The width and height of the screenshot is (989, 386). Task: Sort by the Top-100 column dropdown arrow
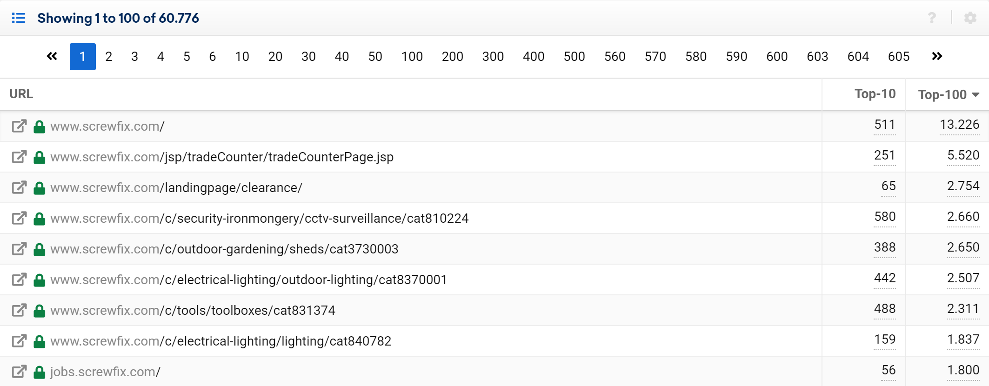click(976, 95)
